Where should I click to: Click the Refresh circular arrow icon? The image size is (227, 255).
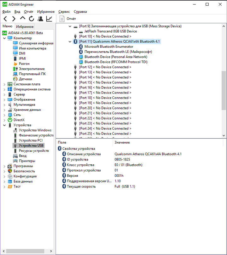[32, 19]
